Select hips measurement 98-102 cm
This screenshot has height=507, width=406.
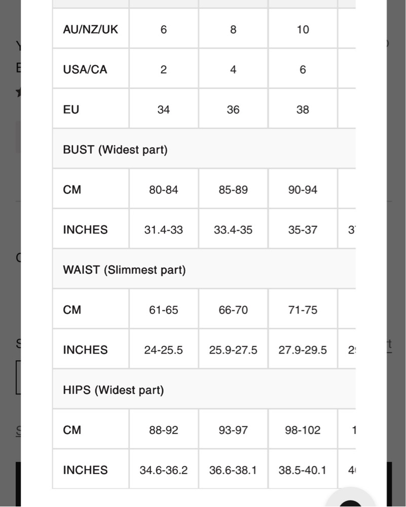pyautogui.click(x=303, y=430)
